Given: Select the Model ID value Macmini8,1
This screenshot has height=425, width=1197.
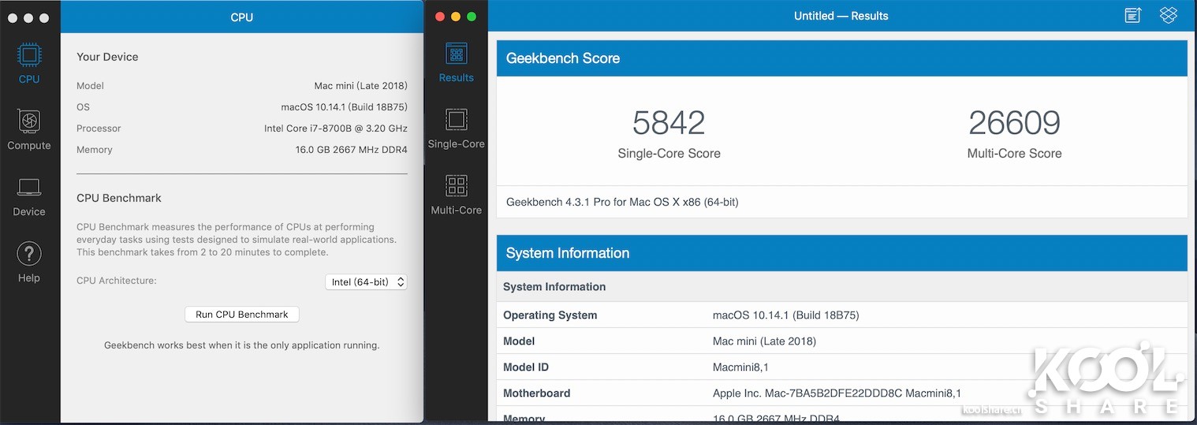Looking at the screenshot, I should tap(740, 367).
